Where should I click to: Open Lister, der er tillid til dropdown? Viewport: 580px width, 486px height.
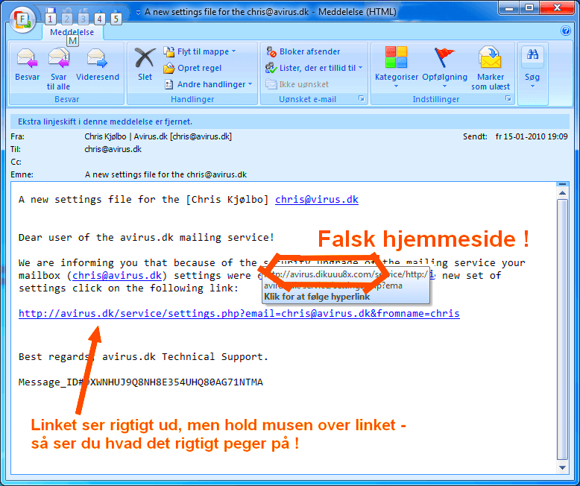[x=360, y=68]
